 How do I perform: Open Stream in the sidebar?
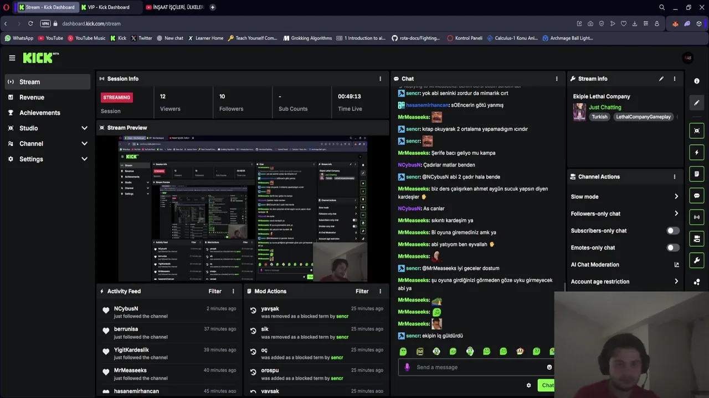pos(48,82)
